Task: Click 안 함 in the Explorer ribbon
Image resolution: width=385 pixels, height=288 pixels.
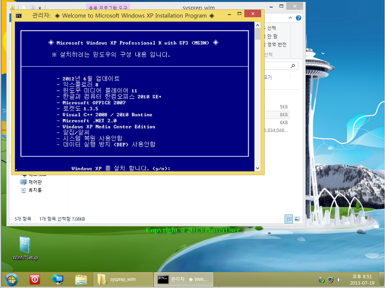Action: tap(272, 36)
